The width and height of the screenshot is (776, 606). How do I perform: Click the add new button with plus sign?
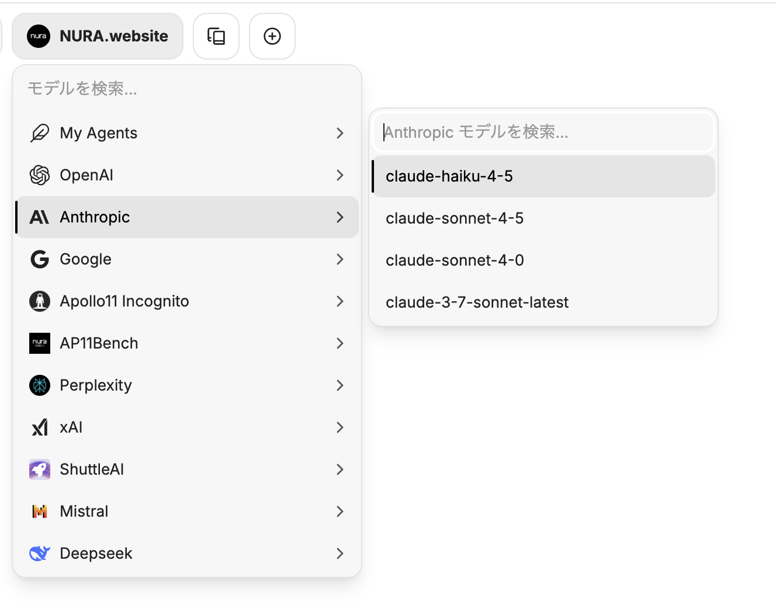click(x=272, y=36)
